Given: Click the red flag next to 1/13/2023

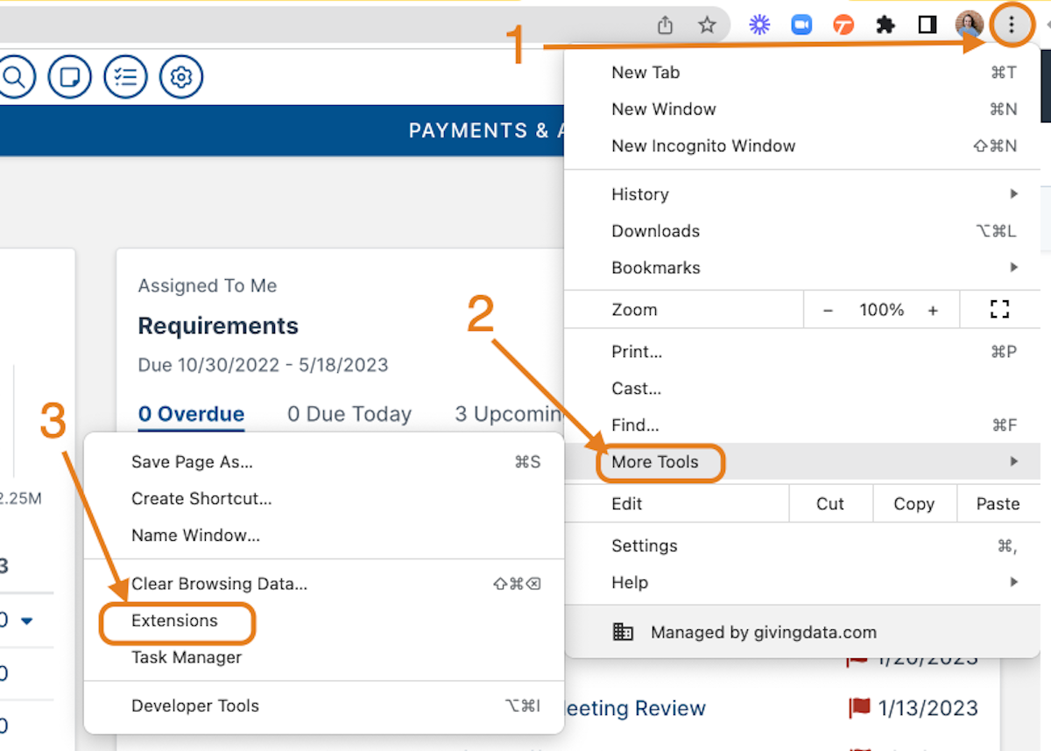Looking at the screenshot, I should point(859,707).
